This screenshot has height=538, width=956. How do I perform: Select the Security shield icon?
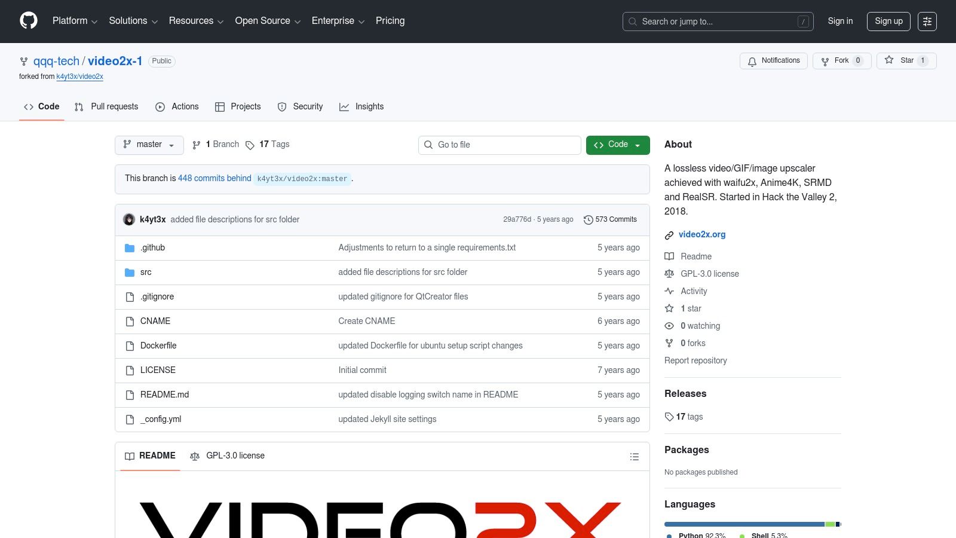(281, 106)
